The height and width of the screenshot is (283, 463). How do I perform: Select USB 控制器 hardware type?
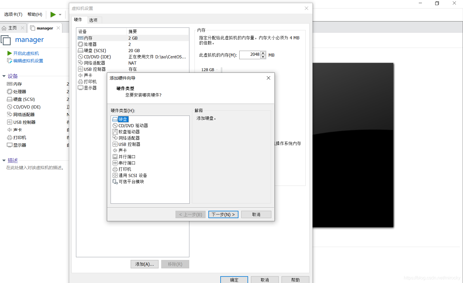pos(129,144)
